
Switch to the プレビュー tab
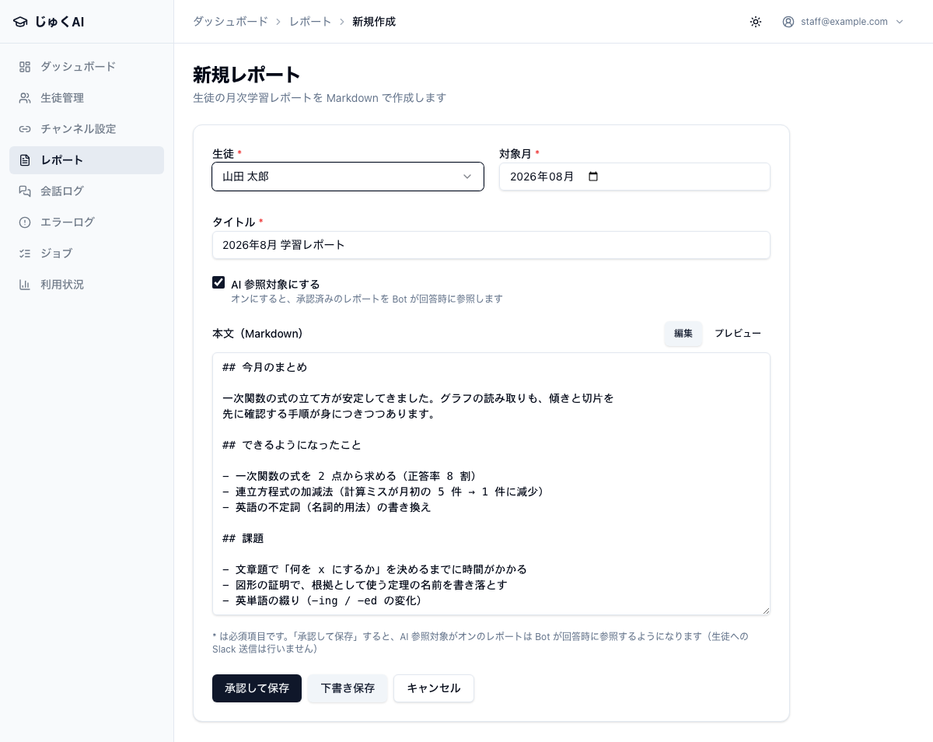(x=738, y=334)
